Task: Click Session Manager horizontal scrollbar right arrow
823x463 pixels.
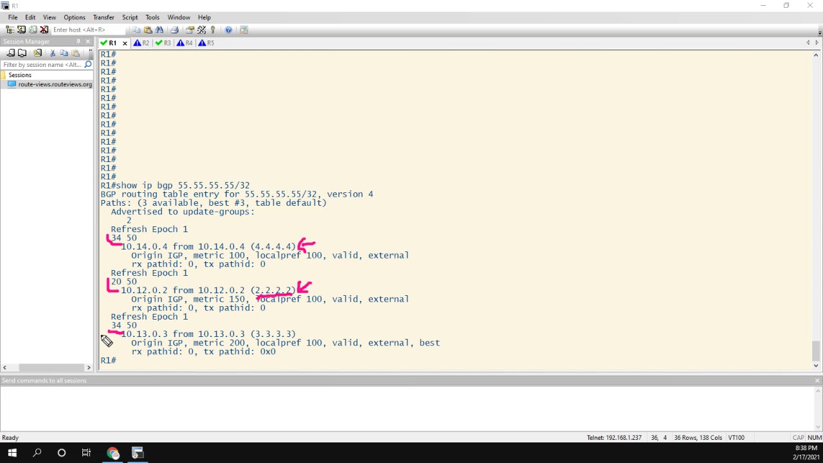Action: (89, 368)
